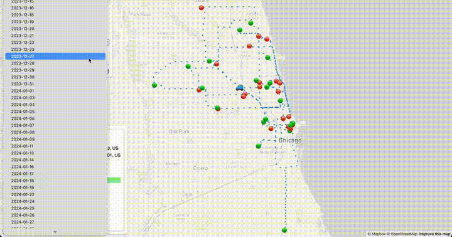Viewport: 452px width, 237px height.
Task: Pick the 2023-12-19 date option
Action: pos(55,21)
